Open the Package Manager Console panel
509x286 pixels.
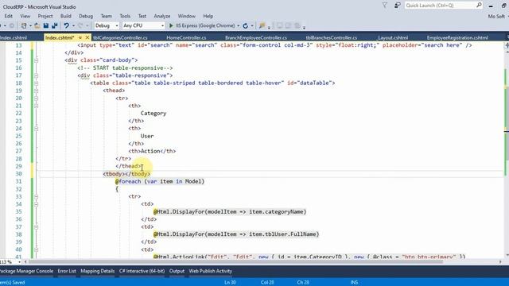click(26, 271)
